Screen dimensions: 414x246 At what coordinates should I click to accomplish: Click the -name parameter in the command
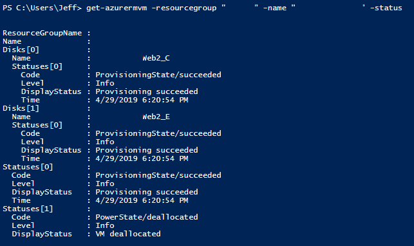click(x=274, y=8)
